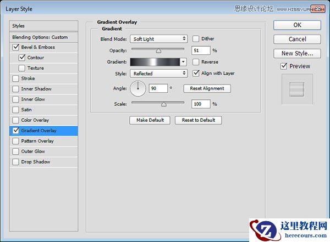Select the Styles panel item

point(43,26)
